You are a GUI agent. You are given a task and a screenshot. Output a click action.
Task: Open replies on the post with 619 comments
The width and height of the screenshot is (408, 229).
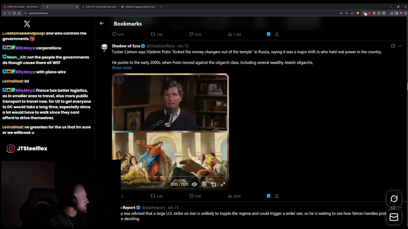pyautogui.click(x=118, y=34)
